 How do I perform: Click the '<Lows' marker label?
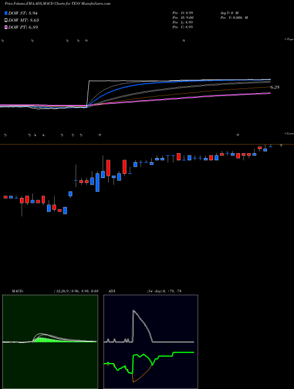(x=289, y=133)
